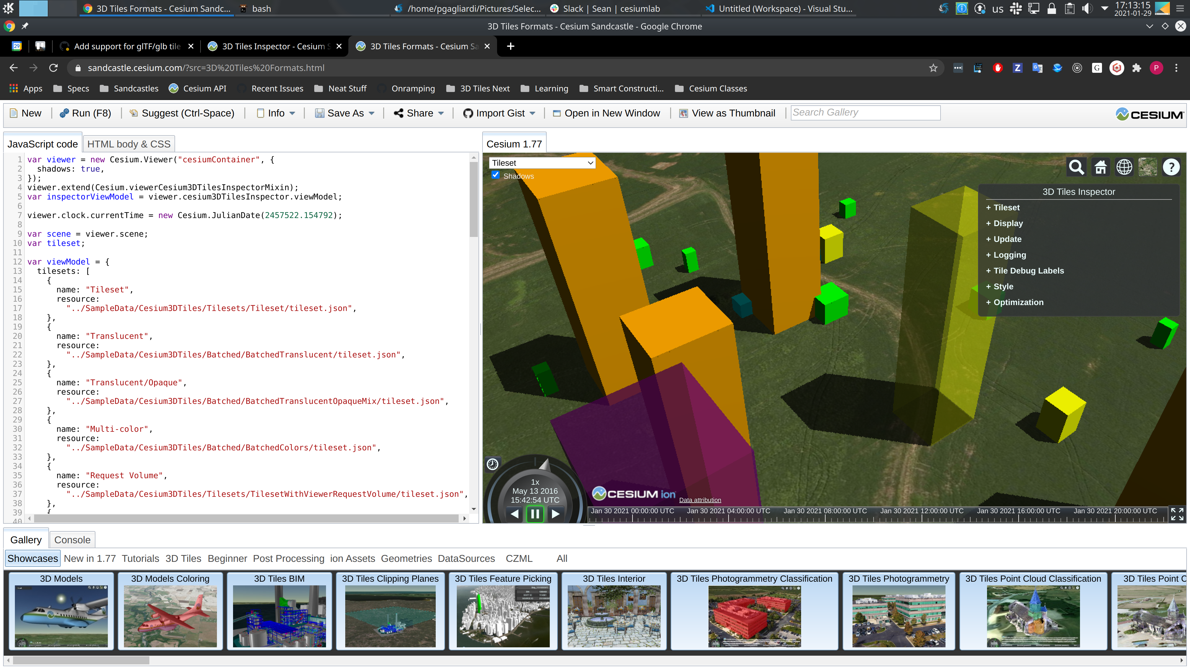The width and height of the screenshot is (1190, 669).
Task: Click the Cesium home view button
Action: pyautogui.click(x=1100, y=167)
